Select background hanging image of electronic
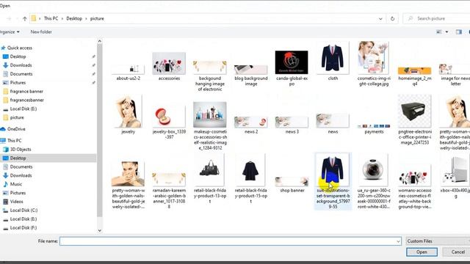Image resolution: width=470 pixels, height=264 pixels. pyautogui.click(x=210, y=76)
